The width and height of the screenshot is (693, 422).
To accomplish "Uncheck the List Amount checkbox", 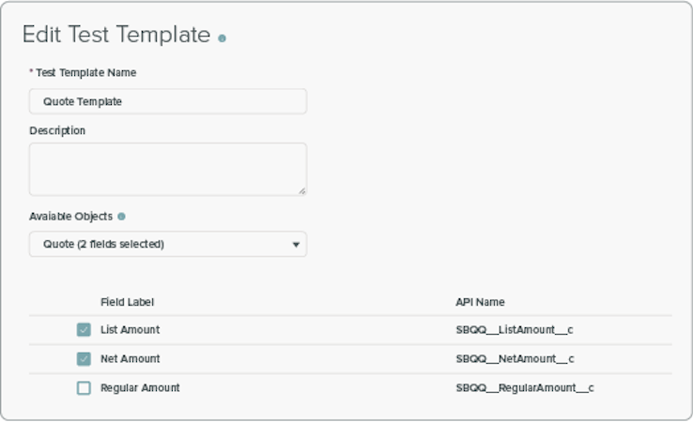I will click(x=84, y=330).
